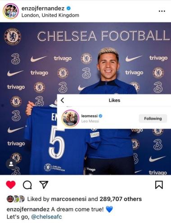Toggle the Following button for leomessi
The height and width of the screenshot is (223, 171).
[153, 119]
